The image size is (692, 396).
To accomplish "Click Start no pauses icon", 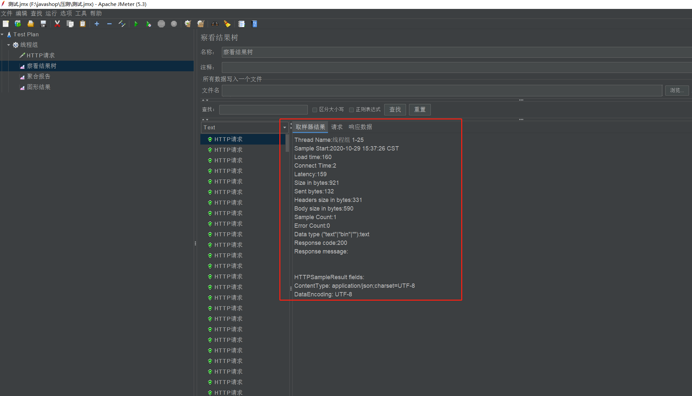I will 149,24.
